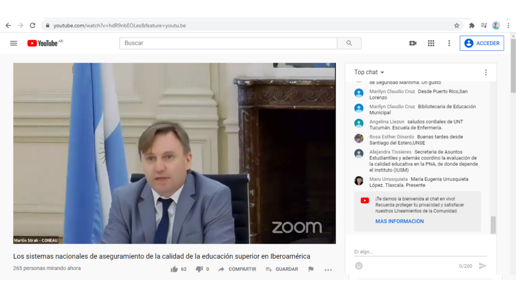
Task: Click MÁS INFORMACIÓN link
Action: click(x=400, y=222)
